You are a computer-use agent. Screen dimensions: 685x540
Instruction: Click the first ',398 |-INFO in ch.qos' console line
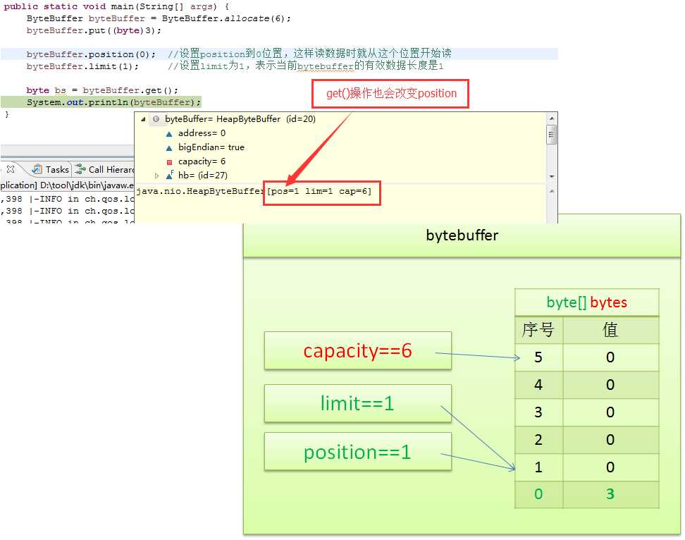pos(67,200)
